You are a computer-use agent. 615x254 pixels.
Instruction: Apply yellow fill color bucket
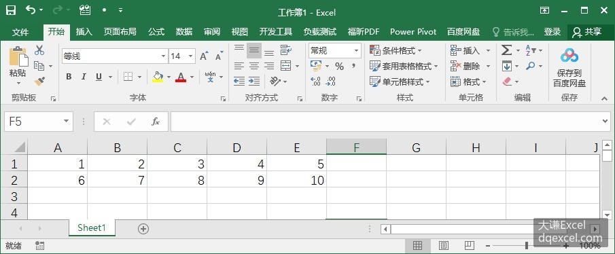158,77
